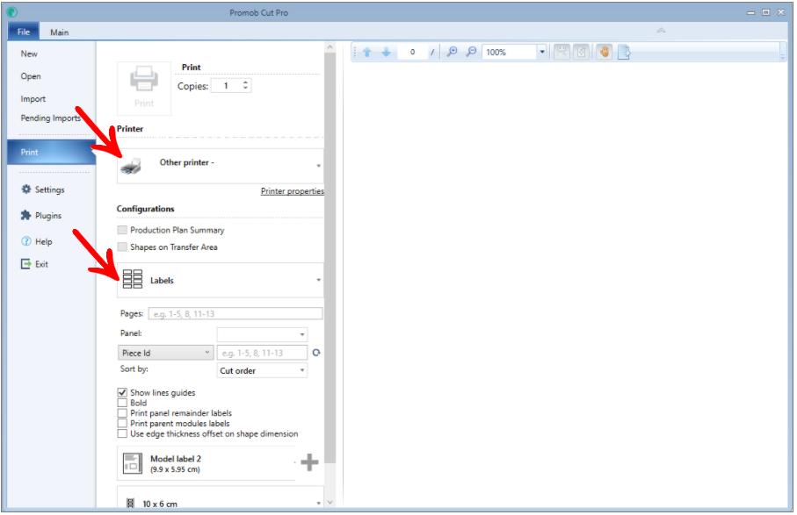Click the Labels grid icon

click(133, 280)
